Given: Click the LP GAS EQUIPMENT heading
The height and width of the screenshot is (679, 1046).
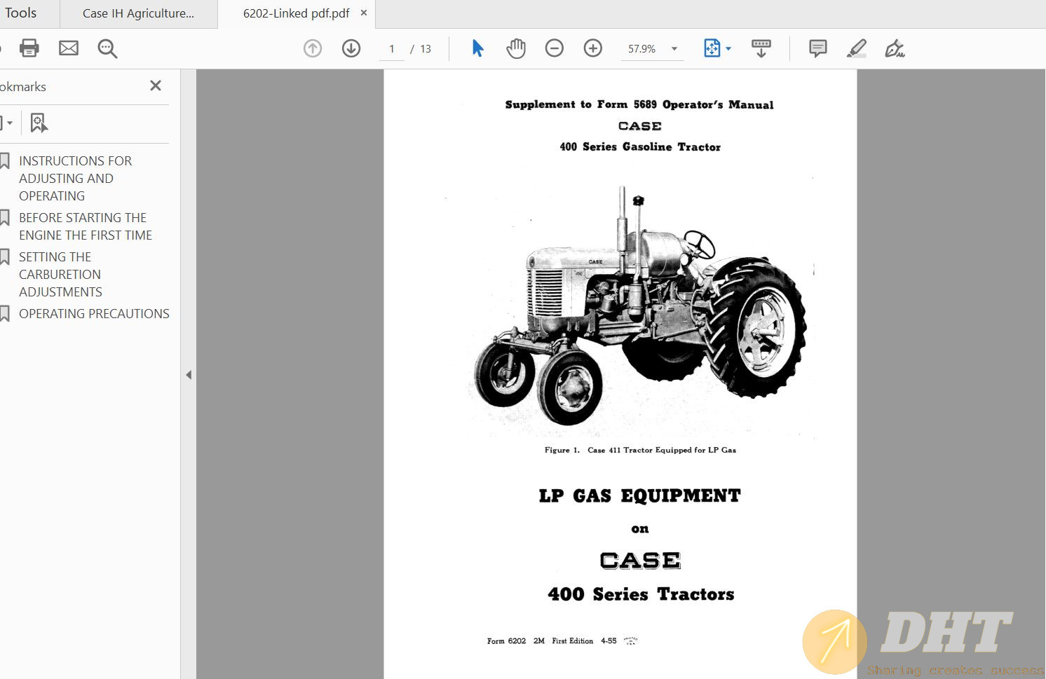Looking at the screenshot, I should tap(640, 495).
